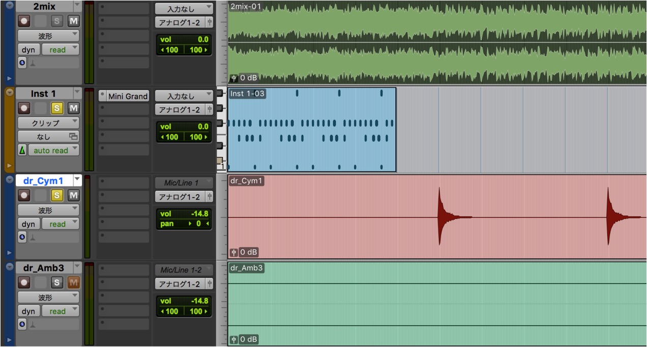
Task: Solo the 2mix track
Action: pyautogui.click(x=57, y=21)
